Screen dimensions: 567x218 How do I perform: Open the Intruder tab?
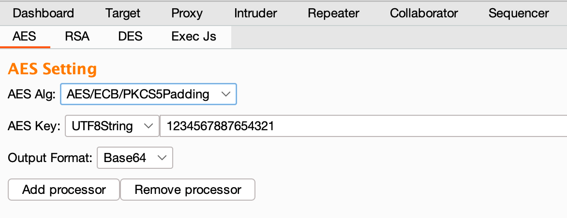[255, 13]
